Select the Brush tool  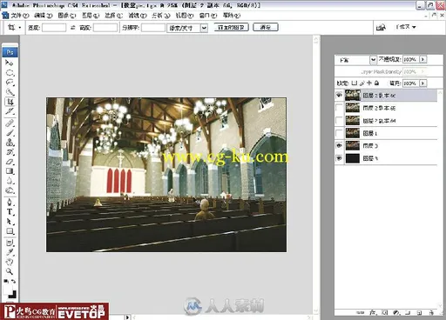10,133
